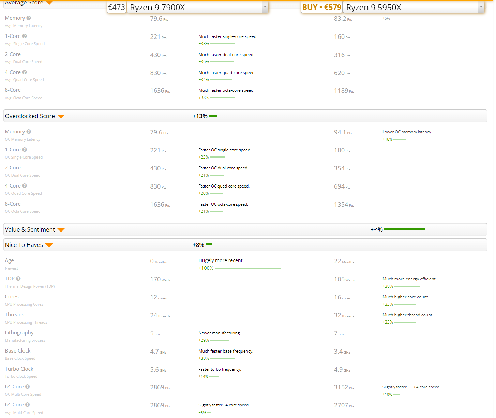Click 'Faster OC quad-core speed.' text
496x418 pixels.
224,186
